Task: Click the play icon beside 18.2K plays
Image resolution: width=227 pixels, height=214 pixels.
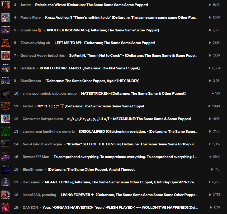Action: click(210, 5)
